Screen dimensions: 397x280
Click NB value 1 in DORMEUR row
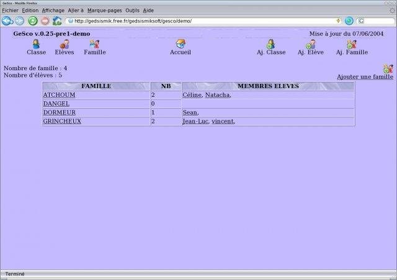tap(153, 112)
